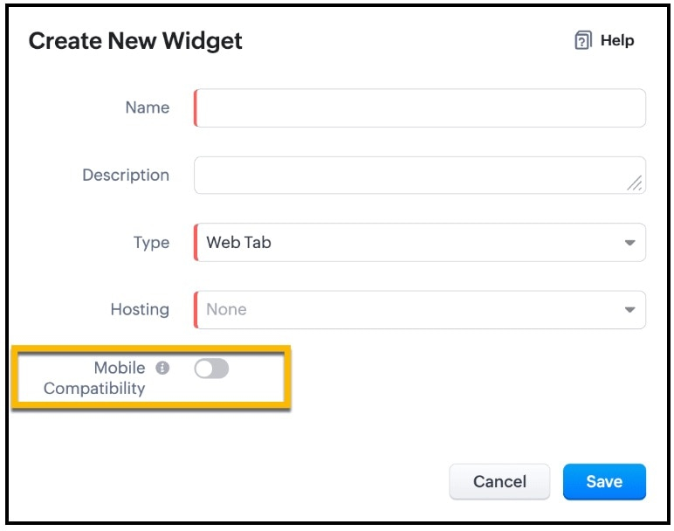674x531 pixels.
Task: Click the Type field label
Action: pyautogui.click(x=151, y=243)
